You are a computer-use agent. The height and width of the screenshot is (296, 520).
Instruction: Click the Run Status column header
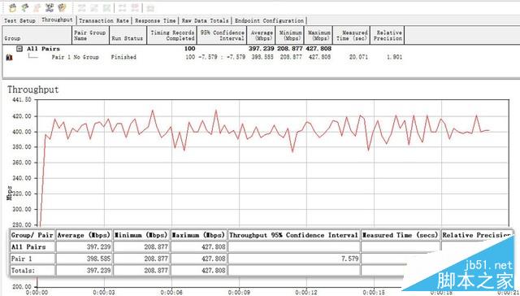pyautogui.click(x=128, y=35)
